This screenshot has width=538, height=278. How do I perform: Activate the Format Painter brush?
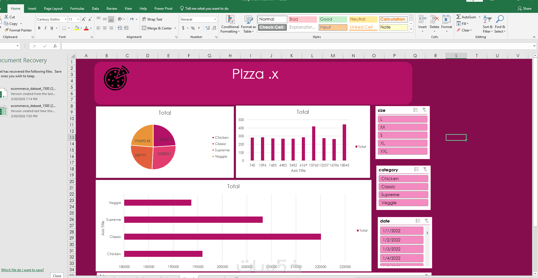pos(6,30)
